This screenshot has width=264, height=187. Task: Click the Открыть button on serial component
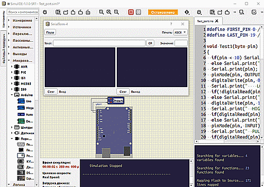(118, 100)
